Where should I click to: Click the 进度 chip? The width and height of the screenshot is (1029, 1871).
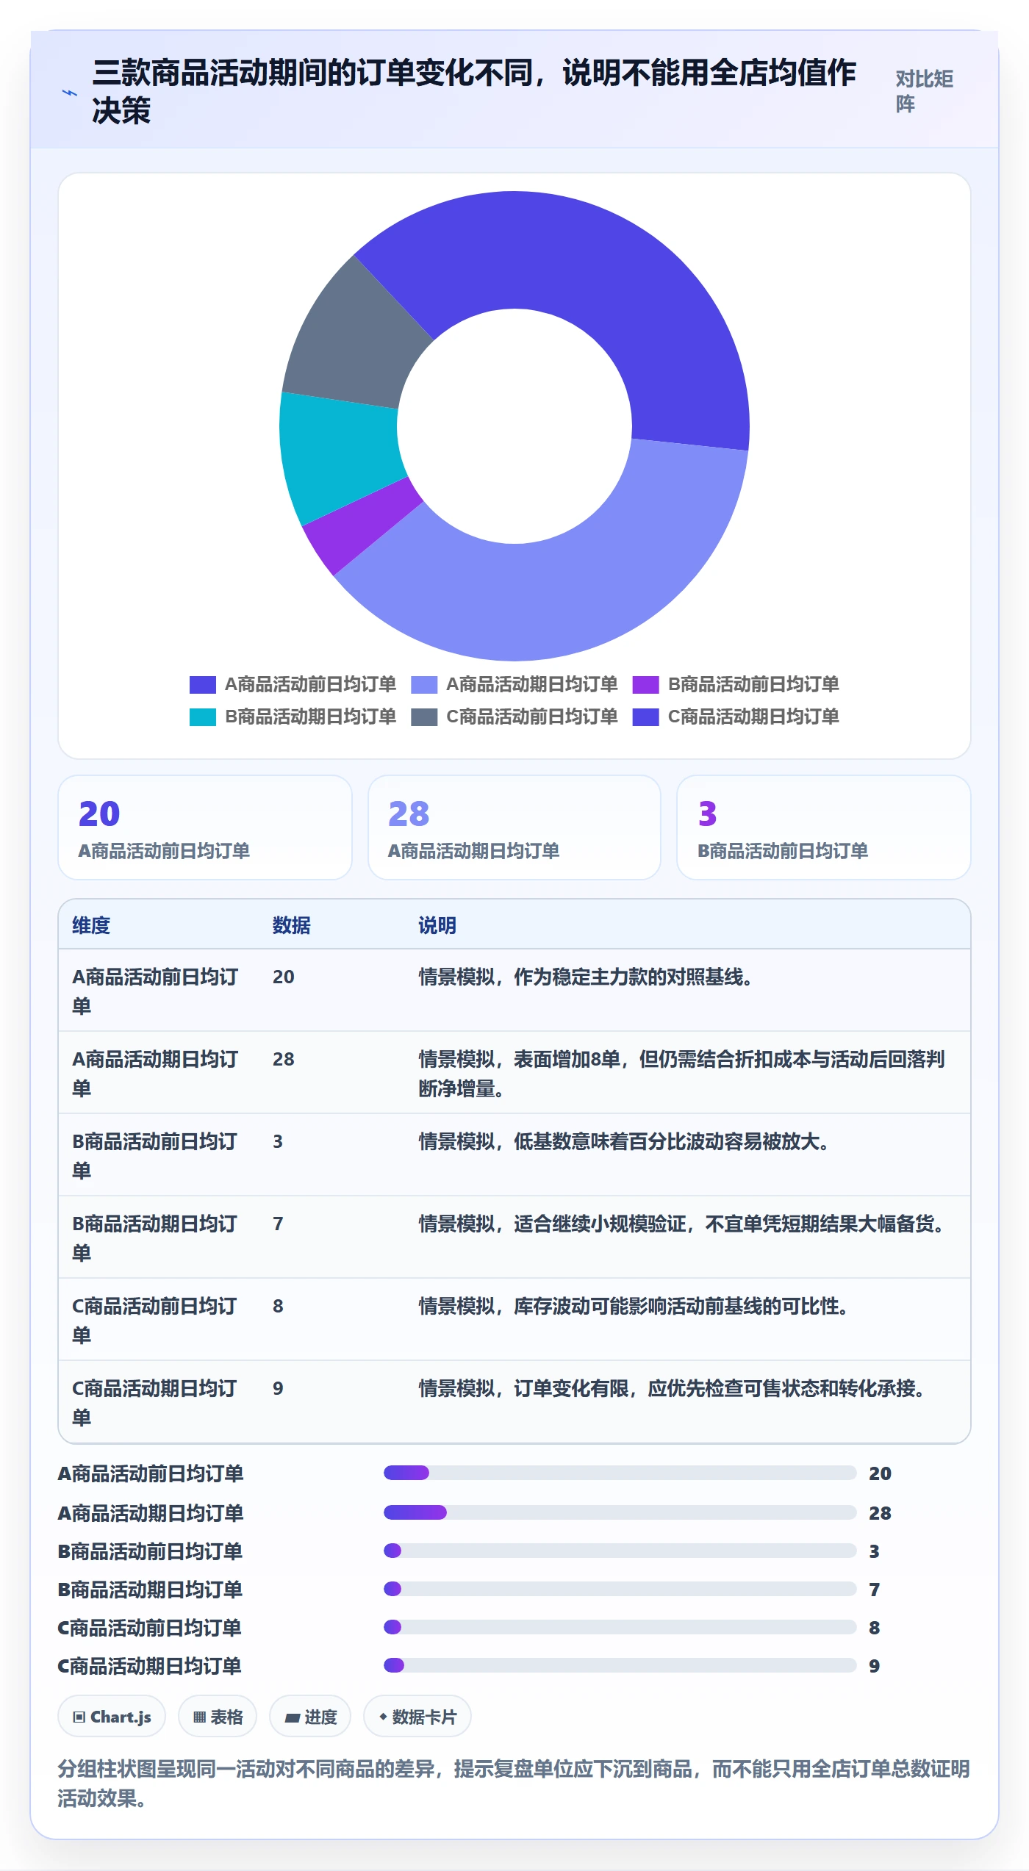click(x=310, y=1717)
